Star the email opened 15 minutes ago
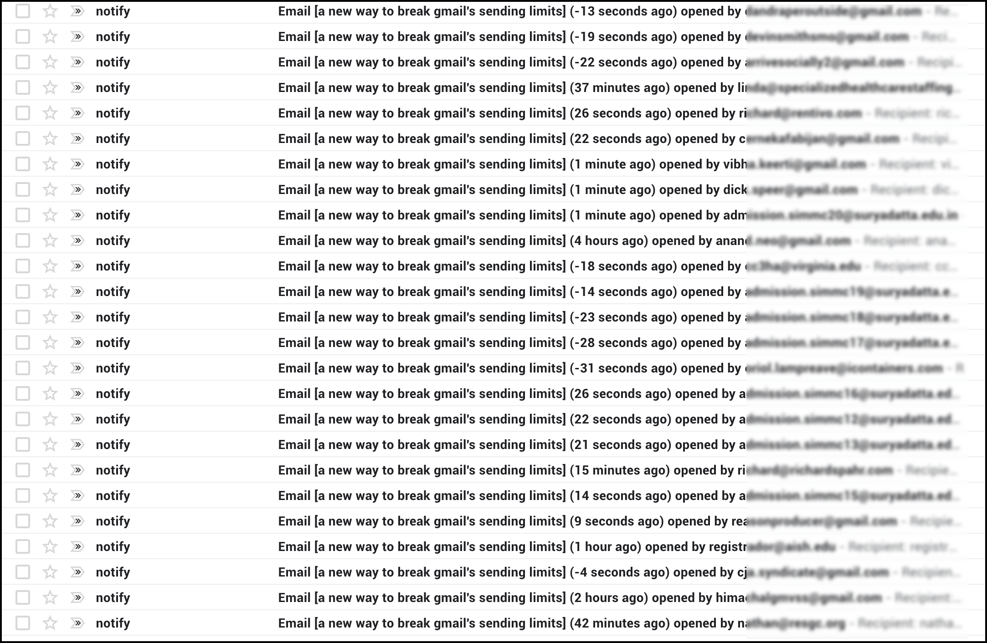The width and height of the screenshot is (987, 643). [x=50, y=470]
